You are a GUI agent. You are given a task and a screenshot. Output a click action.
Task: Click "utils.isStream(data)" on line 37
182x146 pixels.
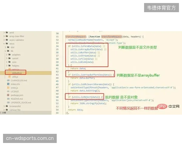point(83,56)
